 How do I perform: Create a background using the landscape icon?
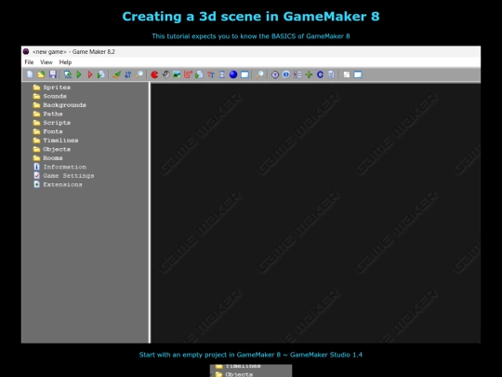tap(177, 74)
